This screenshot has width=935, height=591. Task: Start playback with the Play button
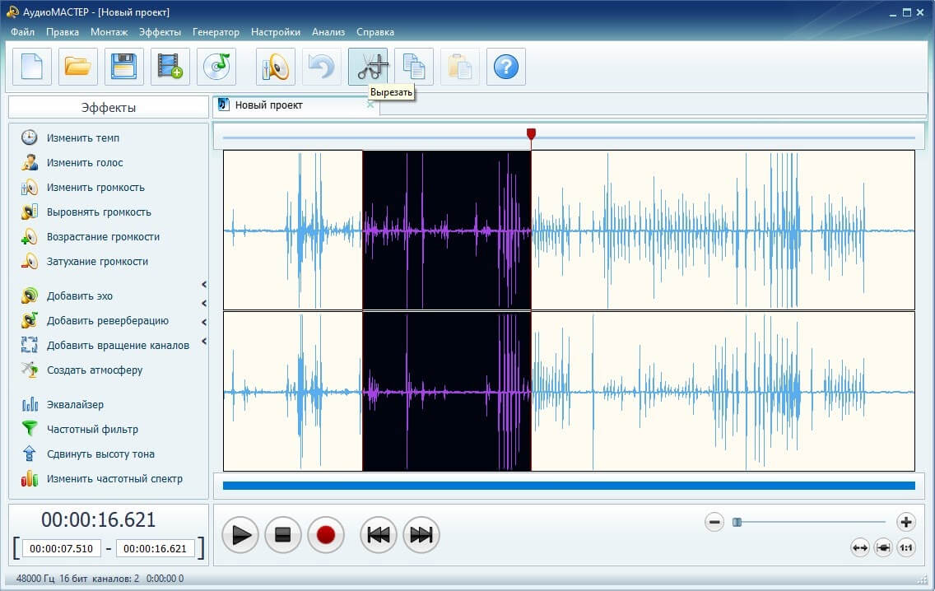click(240, 536)
